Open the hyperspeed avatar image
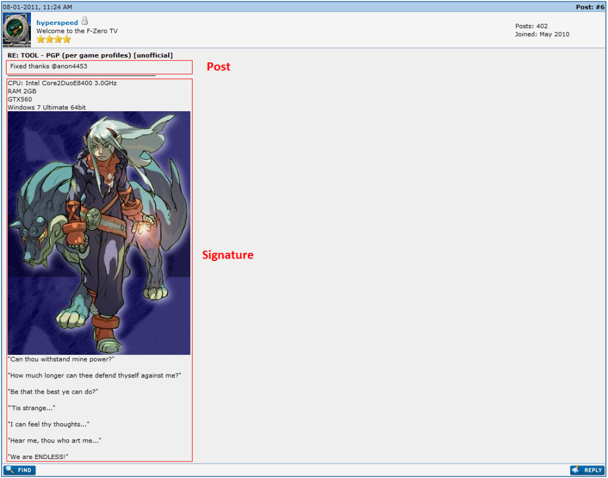This screenshot has width=608, height=478. point(17,30)
